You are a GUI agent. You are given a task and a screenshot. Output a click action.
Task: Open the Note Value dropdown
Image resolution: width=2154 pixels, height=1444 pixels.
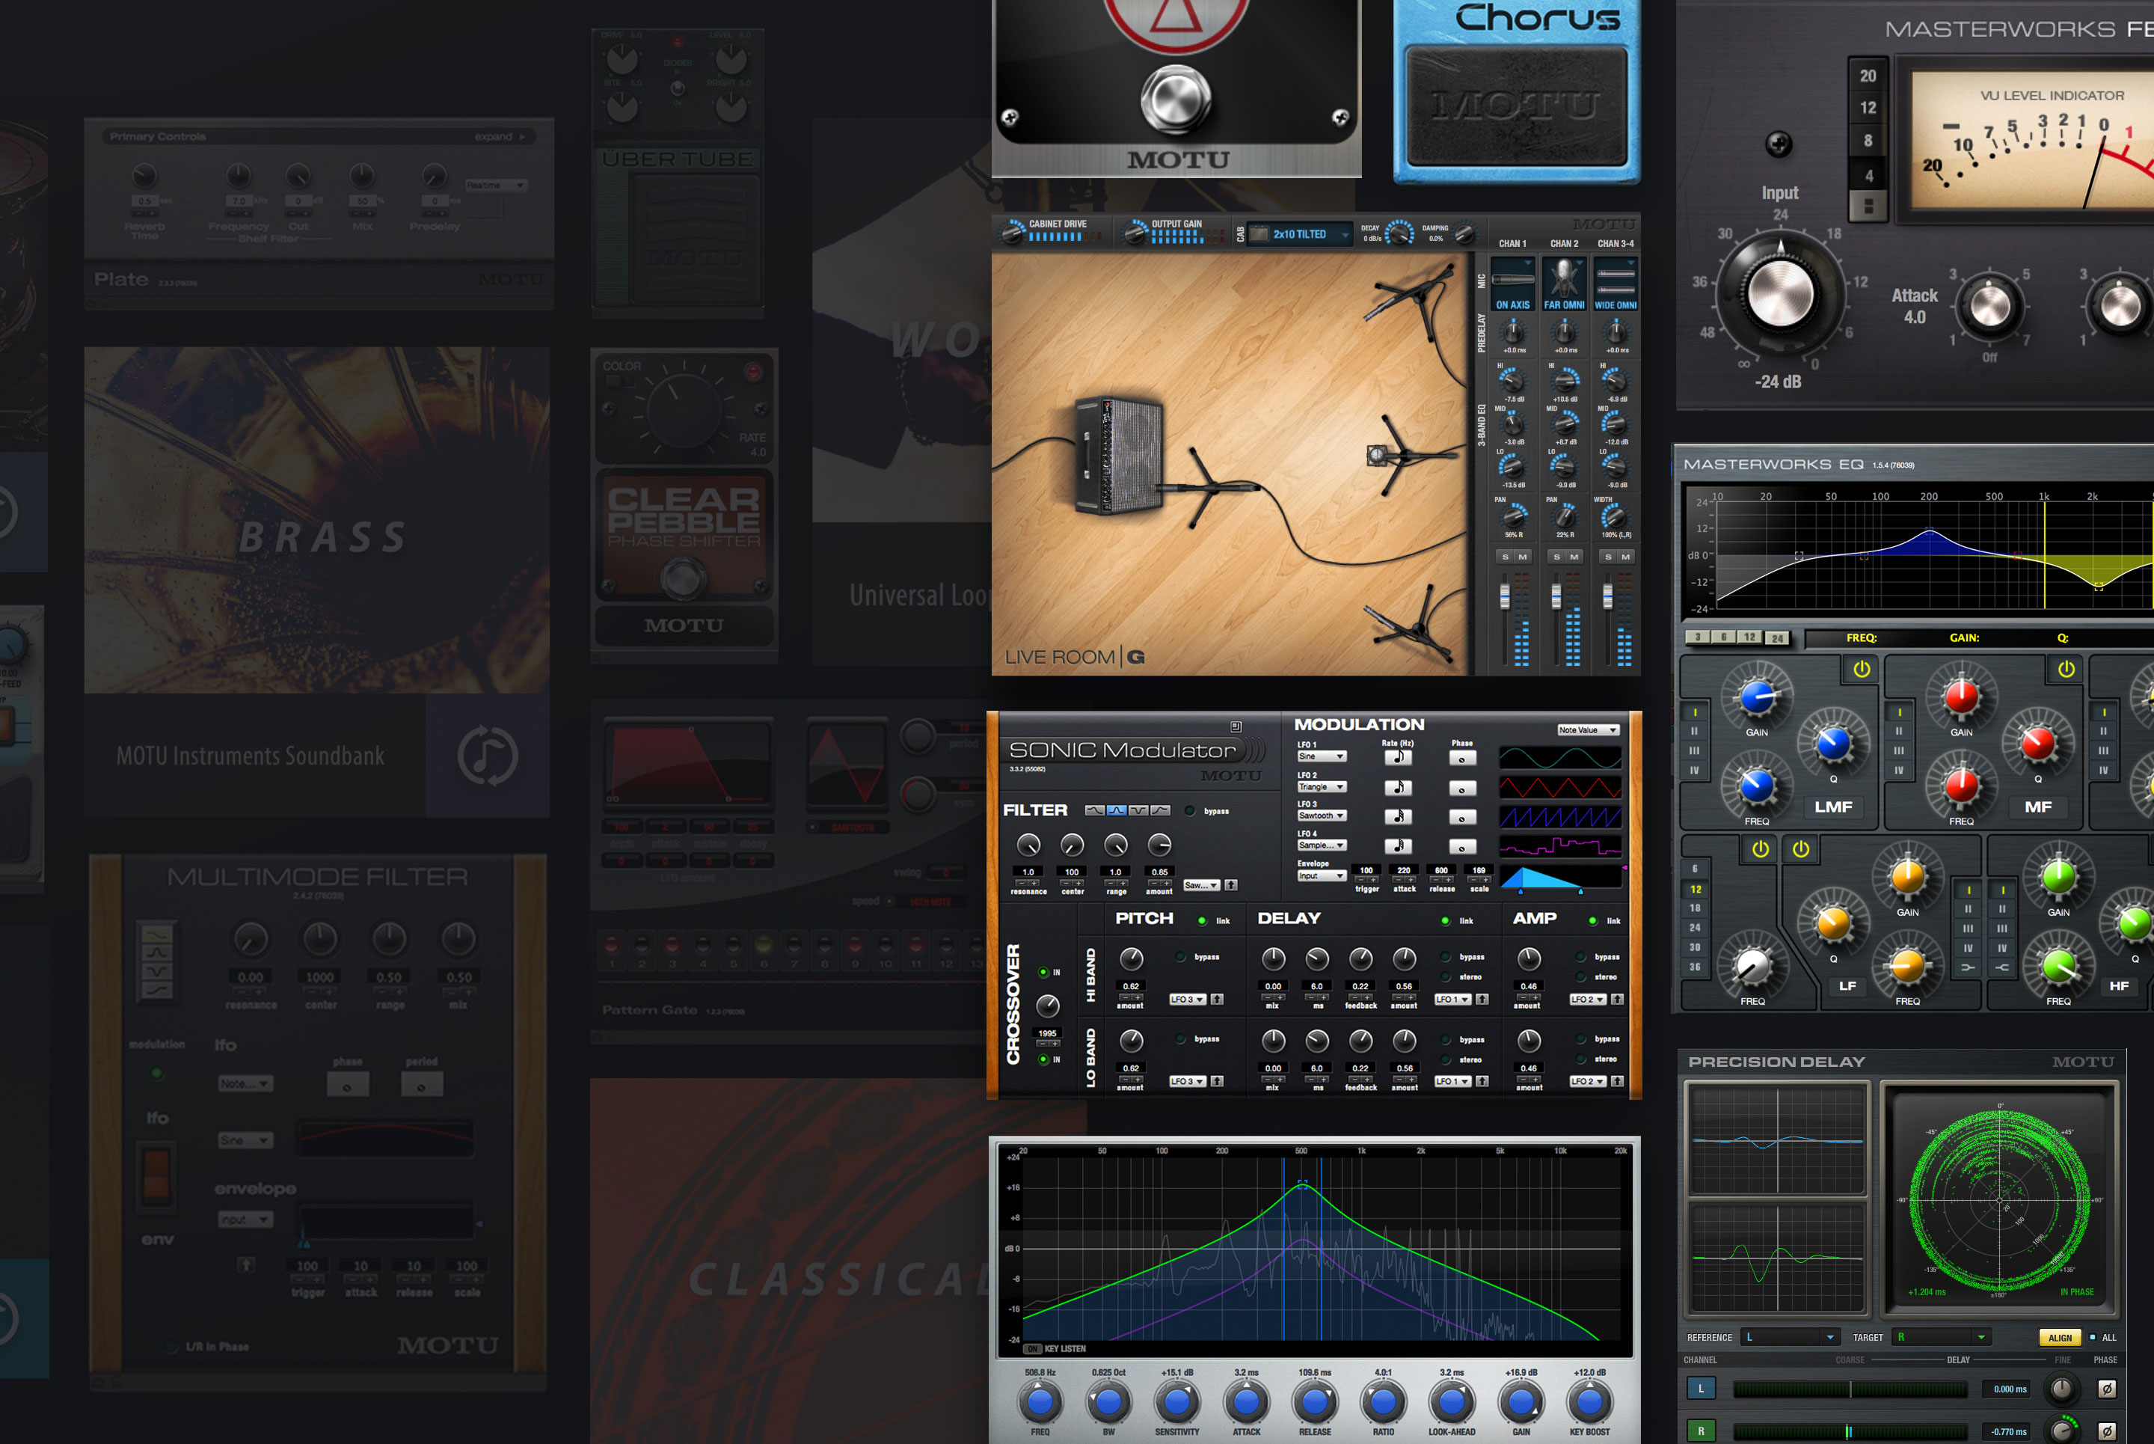point(1588,730)
